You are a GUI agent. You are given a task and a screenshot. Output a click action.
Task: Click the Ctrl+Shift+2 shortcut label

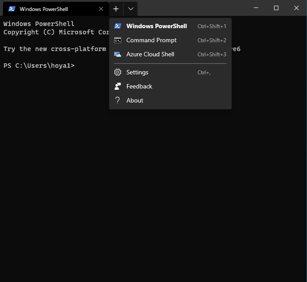pos(212,40)
